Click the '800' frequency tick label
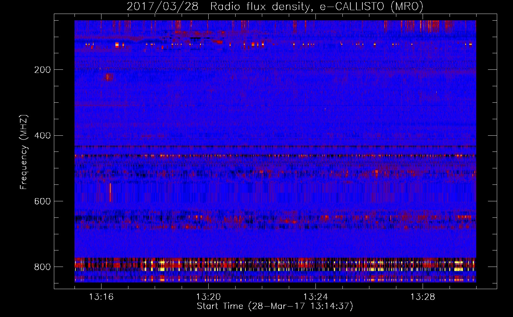 coord(42,267)
